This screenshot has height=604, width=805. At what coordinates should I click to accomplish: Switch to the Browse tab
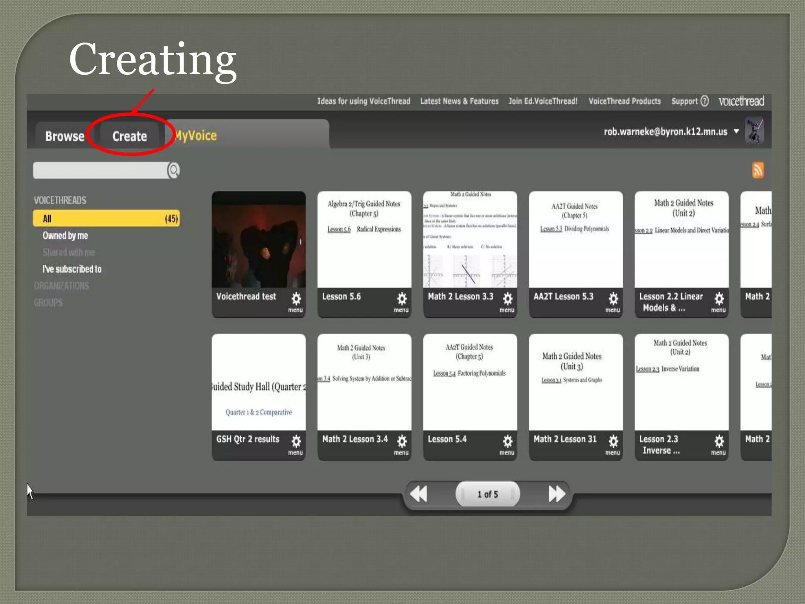pyautogui.click(x=65, y=136)
